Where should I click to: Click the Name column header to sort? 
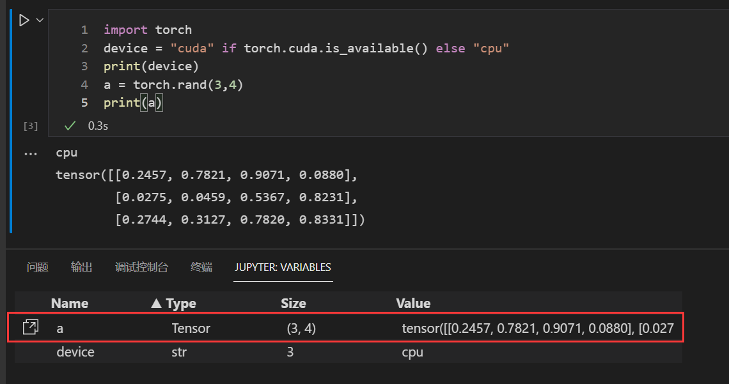(x=70, y=302)
